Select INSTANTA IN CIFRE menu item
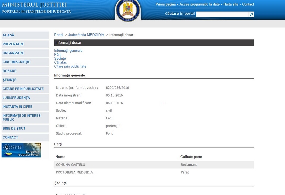Viewport: 285px width, 195px height. pyautogui.click(x=17, y=107)
